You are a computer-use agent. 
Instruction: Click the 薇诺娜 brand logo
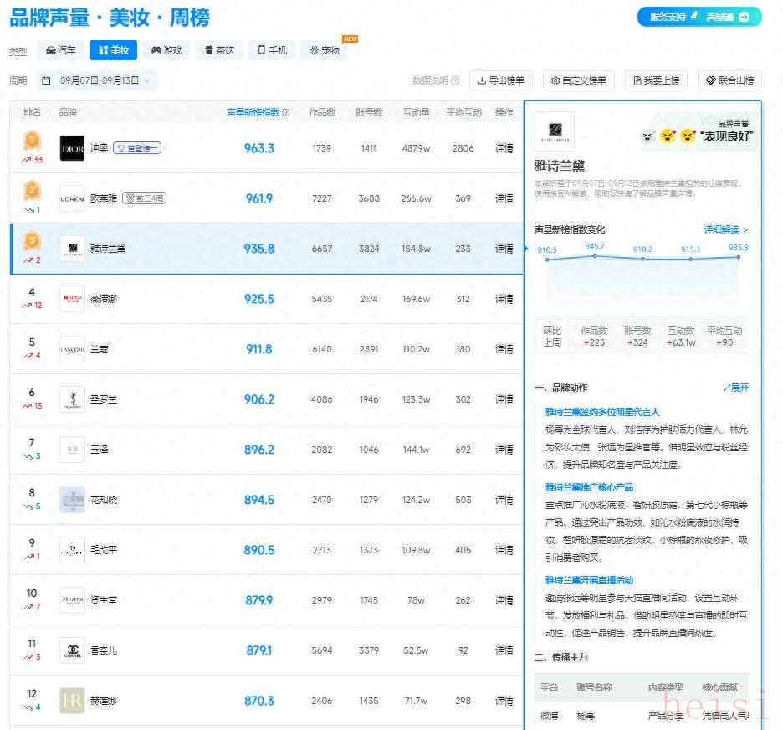[x=72, y=299]
